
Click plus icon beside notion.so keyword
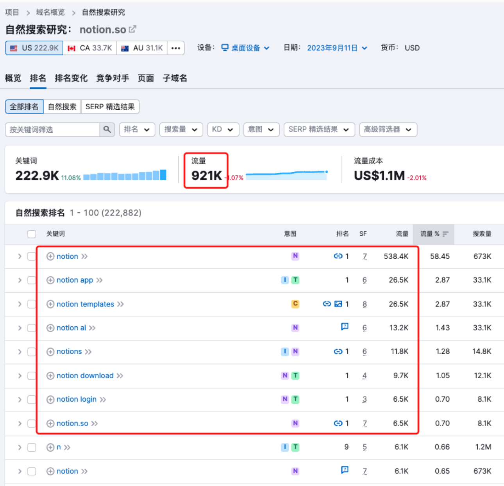pyautogui.click(x=50, y=424)
